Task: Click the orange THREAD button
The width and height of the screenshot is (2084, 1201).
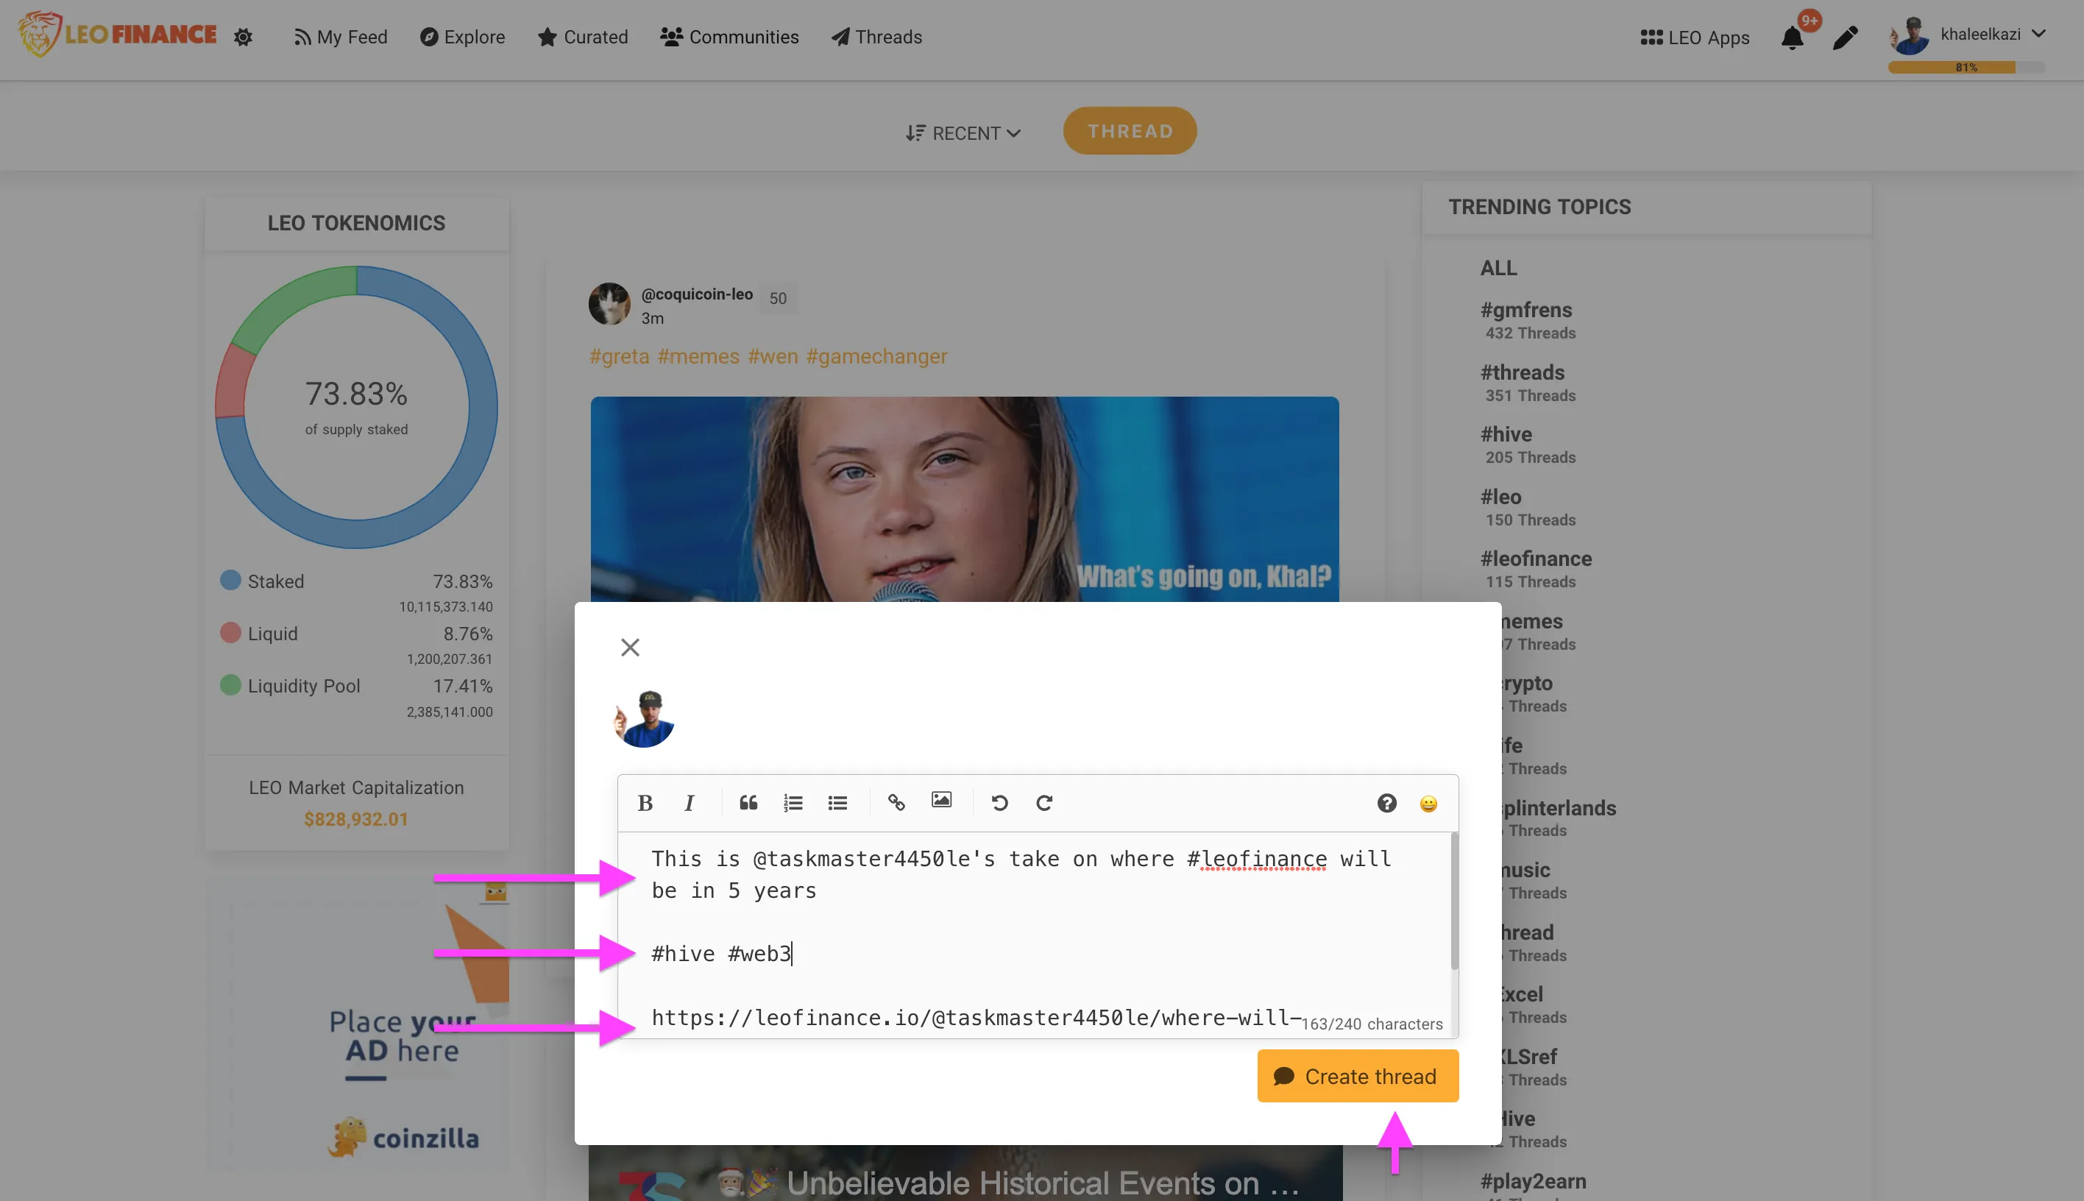Action: [x=1130, y=131]
